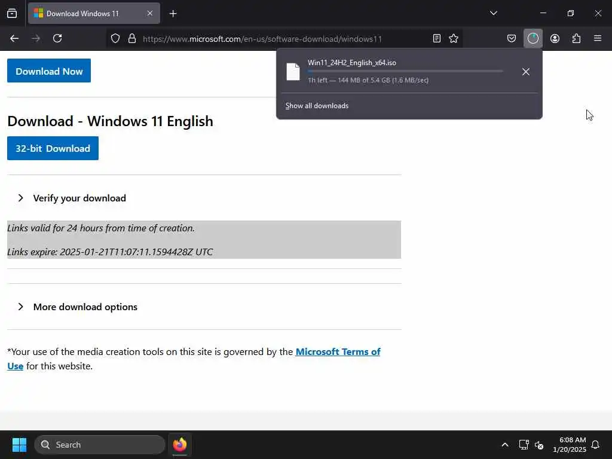Screen dimensions: 612x459
Task: Click the Links valid for 24 hours text
Action: click(x=100, y=228)
